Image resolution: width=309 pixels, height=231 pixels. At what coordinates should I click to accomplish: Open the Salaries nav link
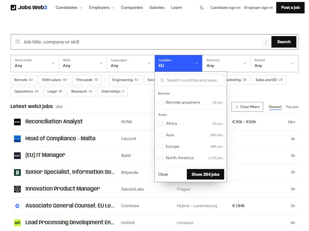[157, 7]
